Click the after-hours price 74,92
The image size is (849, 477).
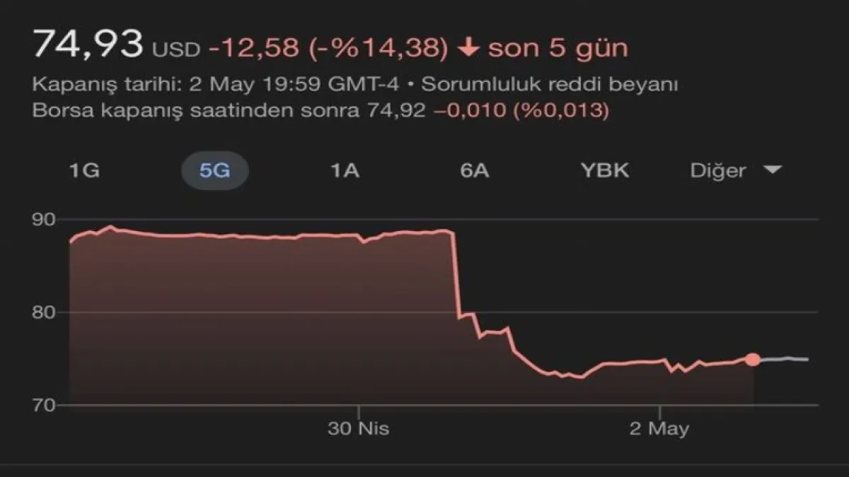tap(402, 111)
